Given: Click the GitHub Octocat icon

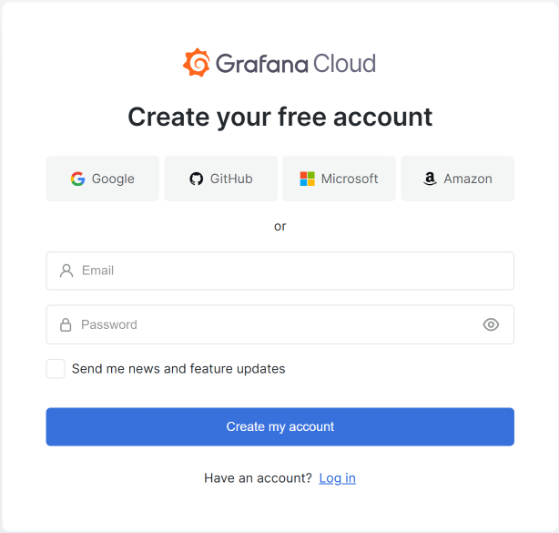Looking at the screenshot, I should (x=197, y=179).
